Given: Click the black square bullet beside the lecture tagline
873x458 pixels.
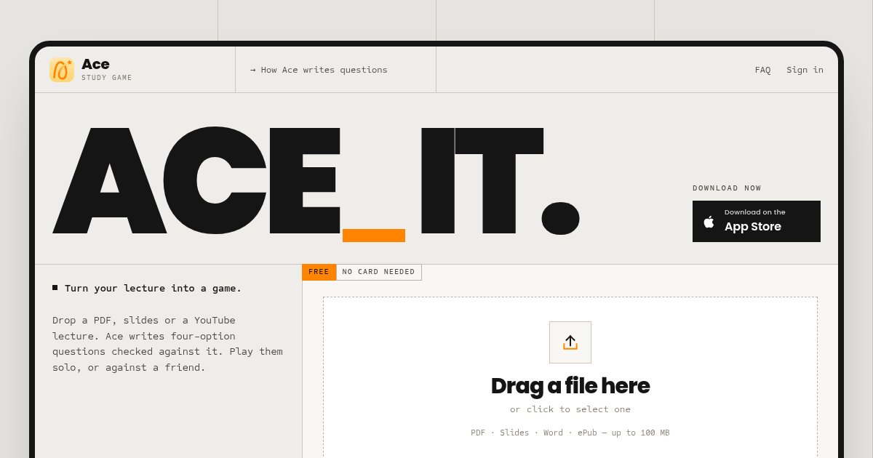Looking at the screenshot, I should click(55, 288).
